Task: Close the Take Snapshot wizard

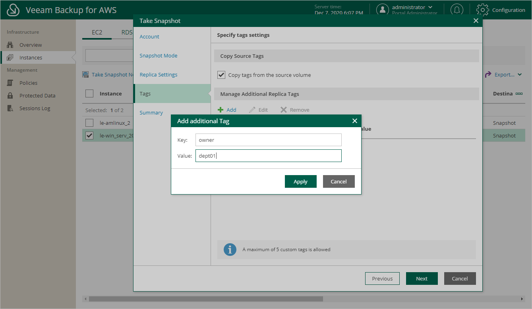Action: point(476,21)
